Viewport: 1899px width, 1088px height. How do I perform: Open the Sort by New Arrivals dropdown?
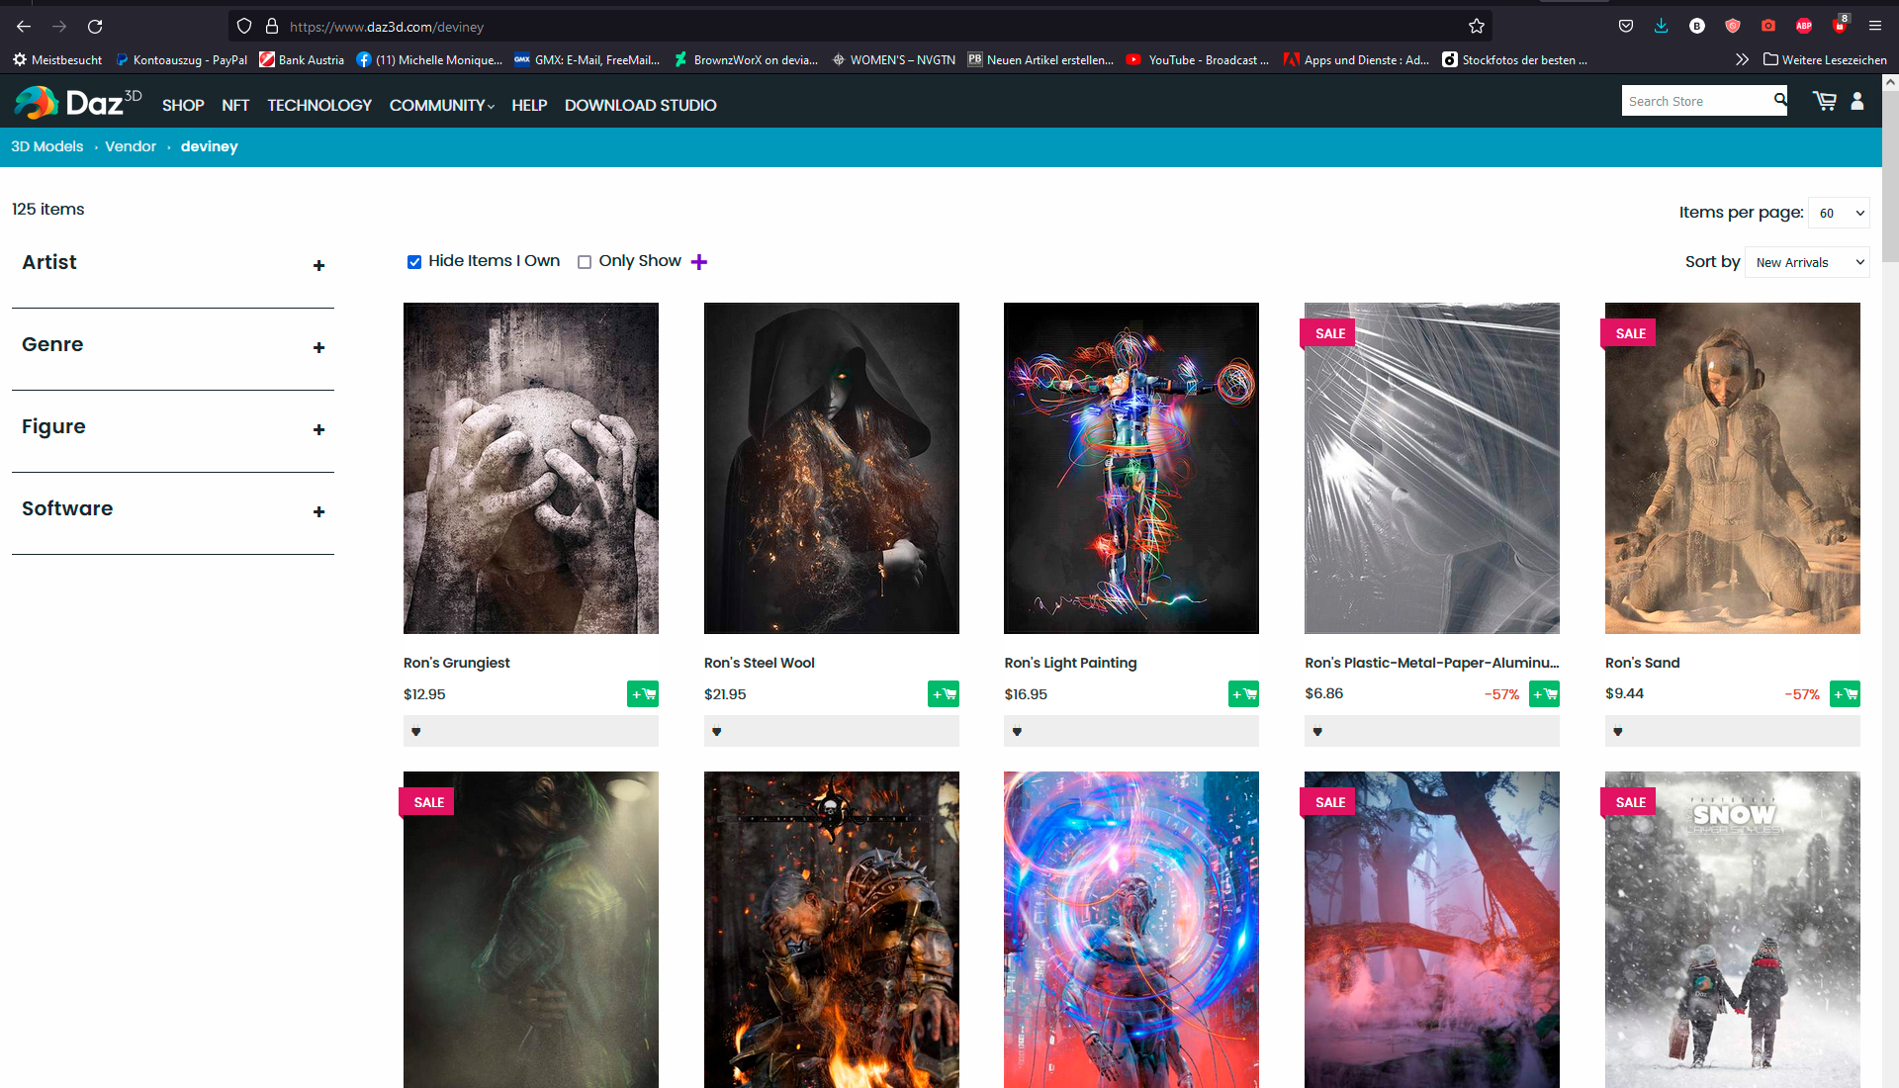pyautogui.click(x=1808, y=262)
